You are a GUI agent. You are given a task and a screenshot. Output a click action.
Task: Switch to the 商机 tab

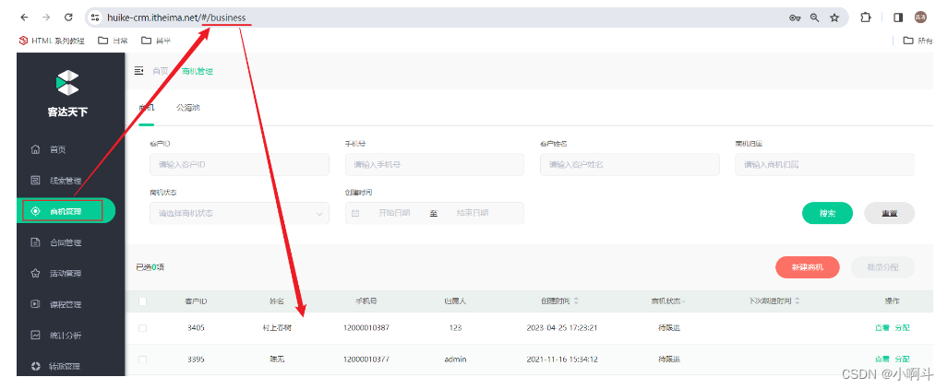click(x=147, y=108)
